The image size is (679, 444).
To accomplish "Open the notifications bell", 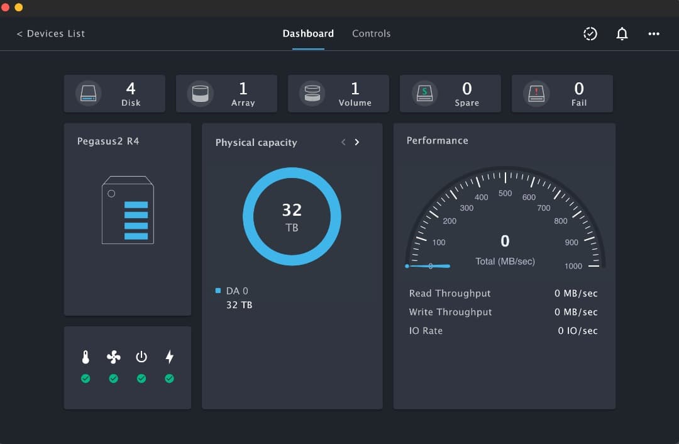I will tap(622, 34).
